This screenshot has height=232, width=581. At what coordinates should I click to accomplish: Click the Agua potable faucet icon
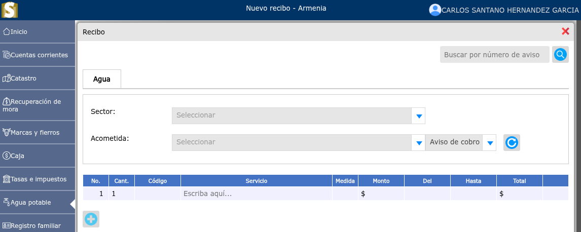tap(6, 203)
